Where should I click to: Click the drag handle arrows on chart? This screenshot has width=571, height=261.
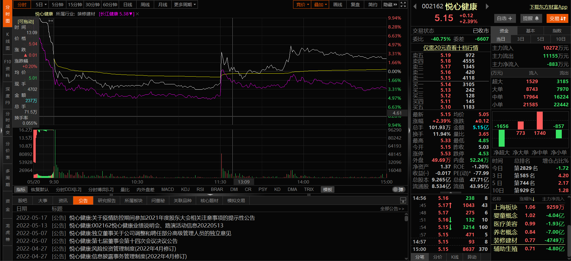pyautogui.click(x=51, y=21)
